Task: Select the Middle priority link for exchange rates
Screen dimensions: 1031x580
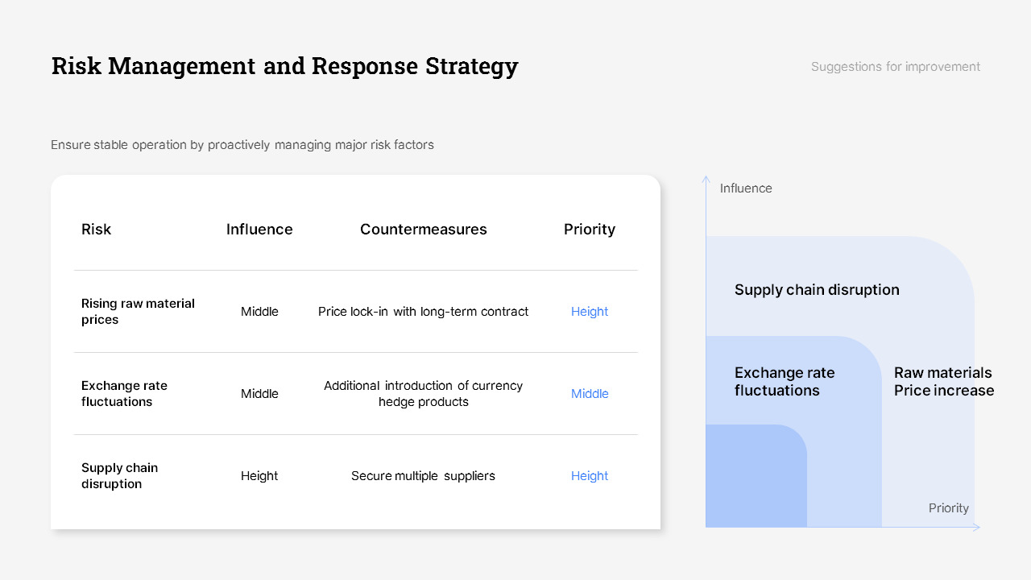Action: (x=590, y=394)
